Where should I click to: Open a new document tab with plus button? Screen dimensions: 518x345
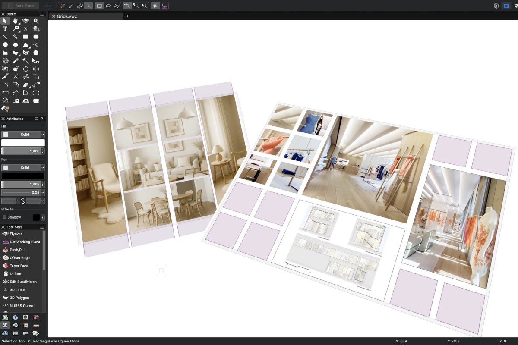click(x=127, y=16)
